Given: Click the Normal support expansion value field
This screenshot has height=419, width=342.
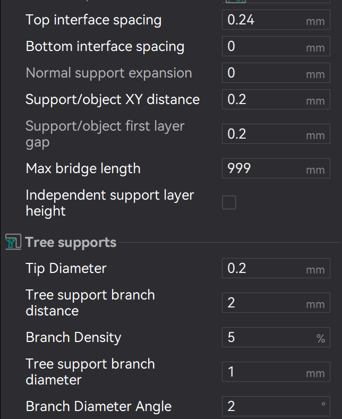Looking at the screenshot, I should click(263, 73).
